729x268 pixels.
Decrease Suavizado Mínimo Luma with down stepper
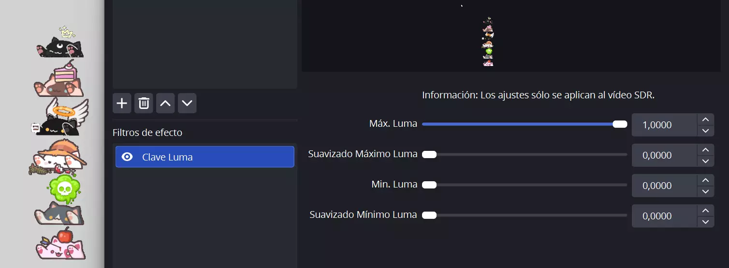click(x=705, y=222)
